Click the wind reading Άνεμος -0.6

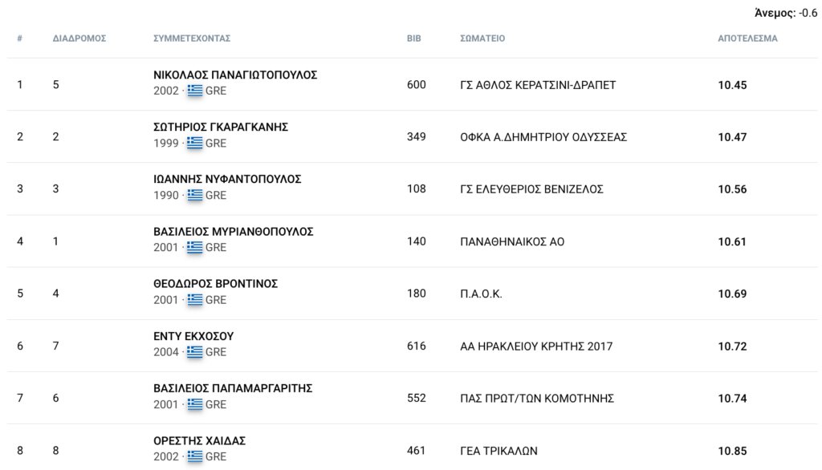(785, 13)
